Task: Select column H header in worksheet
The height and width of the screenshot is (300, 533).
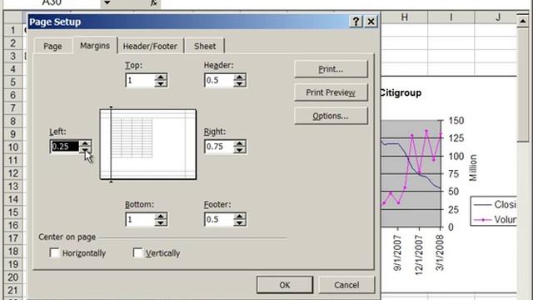Action: [x=404, y=17]
